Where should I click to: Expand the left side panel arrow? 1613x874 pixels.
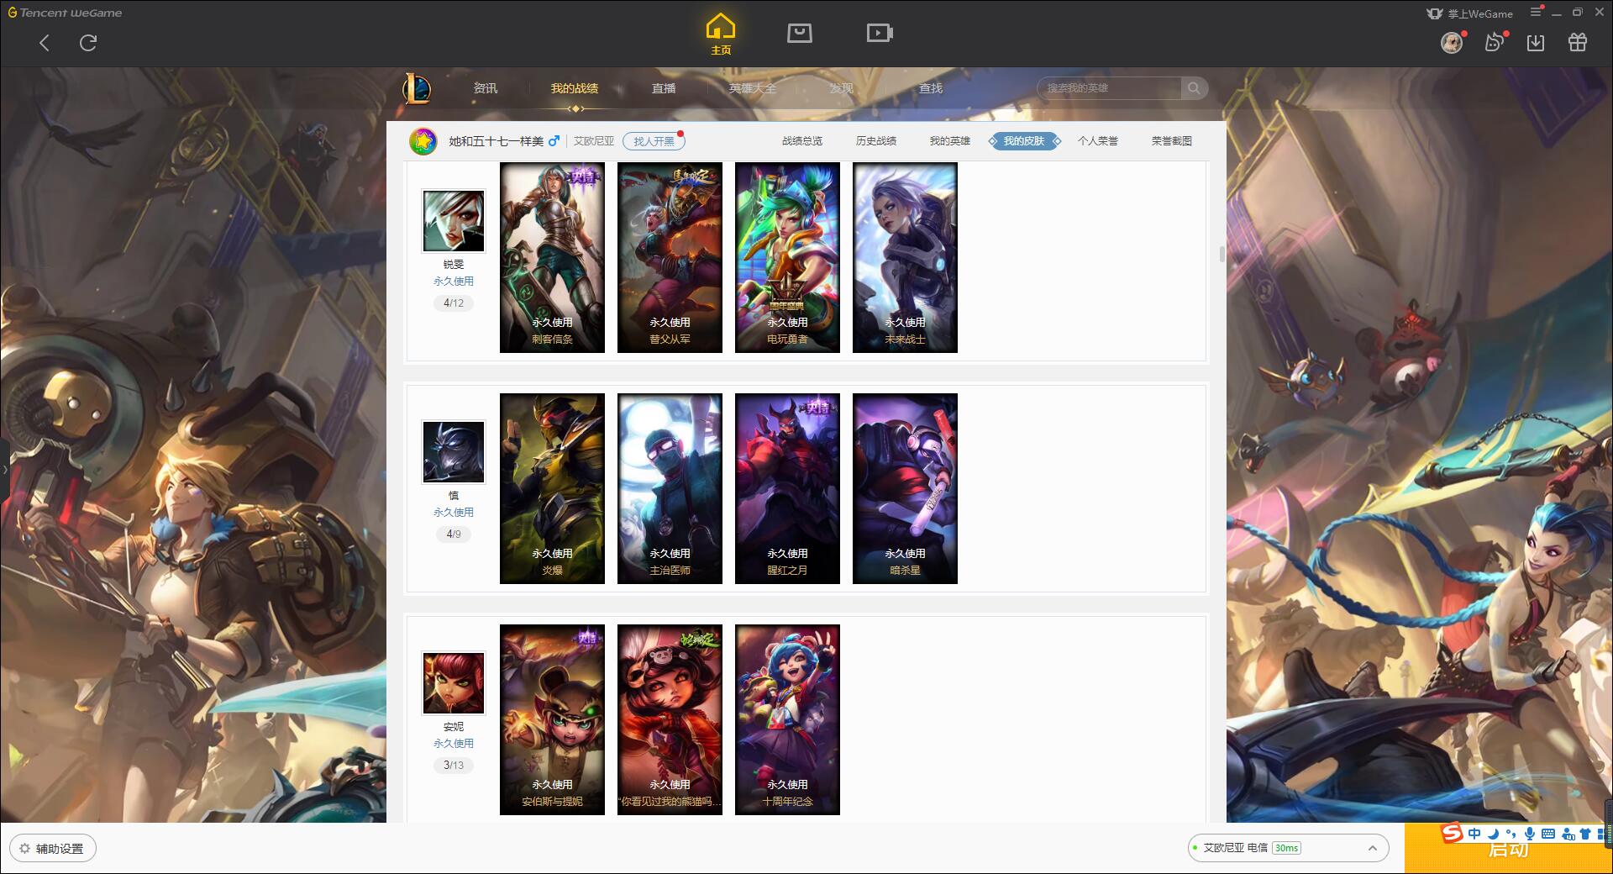click(4, 469)
